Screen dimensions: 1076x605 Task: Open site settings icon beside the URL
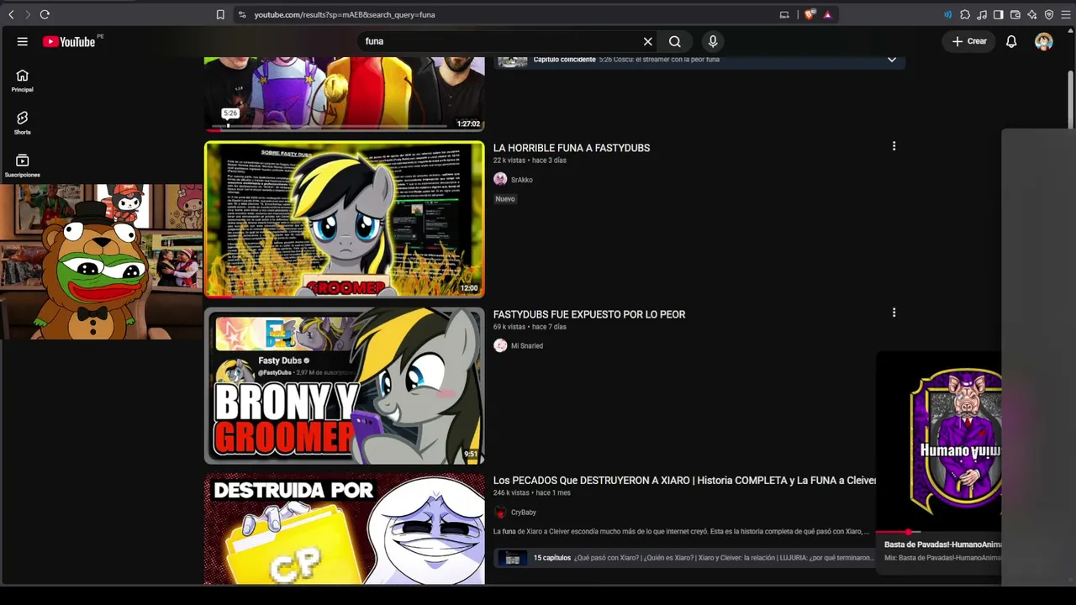[x=242, y=14]
